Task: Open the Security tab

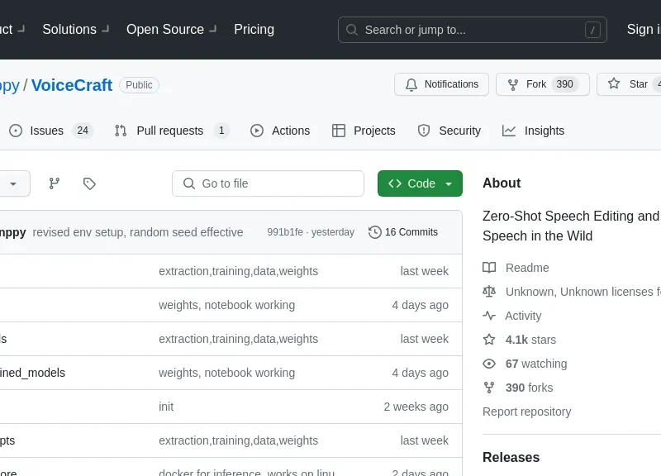Action: (x=449, y=131)
